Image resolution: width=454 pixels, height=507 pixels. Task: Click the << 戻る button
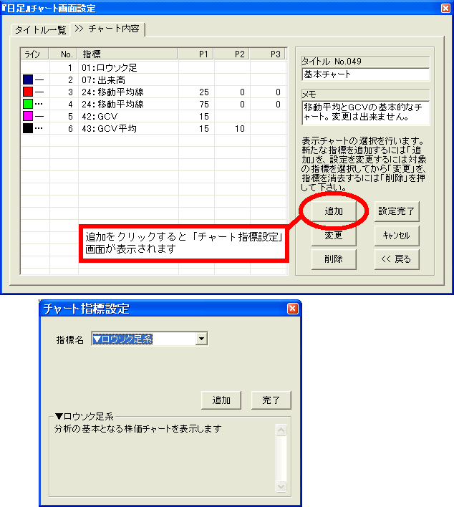[x=397, y=259]
